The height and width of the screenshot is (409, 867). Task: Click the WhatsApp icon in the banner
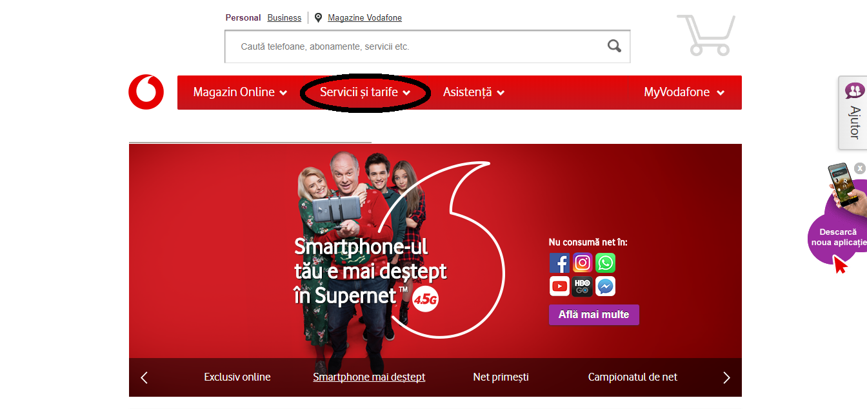[x=605, y=263]
